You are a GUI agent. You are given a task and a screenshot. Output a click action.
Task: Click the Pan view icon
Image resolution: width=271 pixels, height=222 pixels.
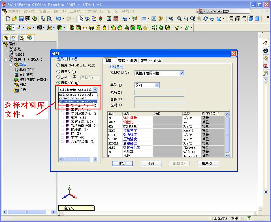tap(212, 19)
